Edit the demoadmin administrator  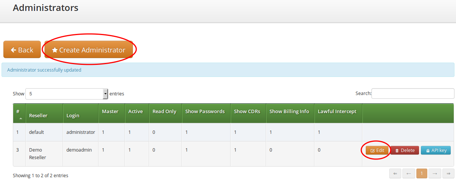point(377,150)
